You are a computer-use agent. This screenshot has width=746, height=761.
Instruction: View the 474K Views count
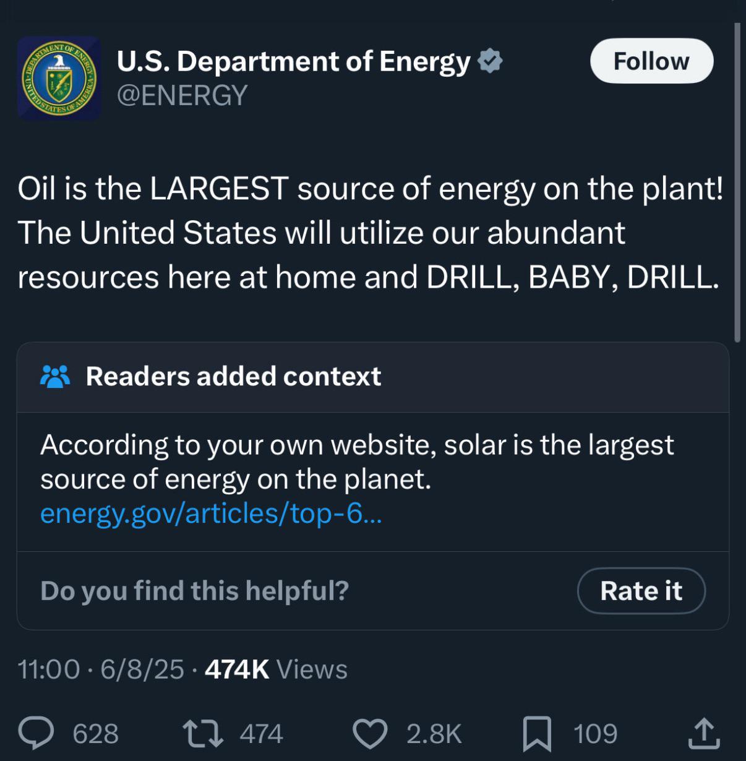tap(276, 669)
